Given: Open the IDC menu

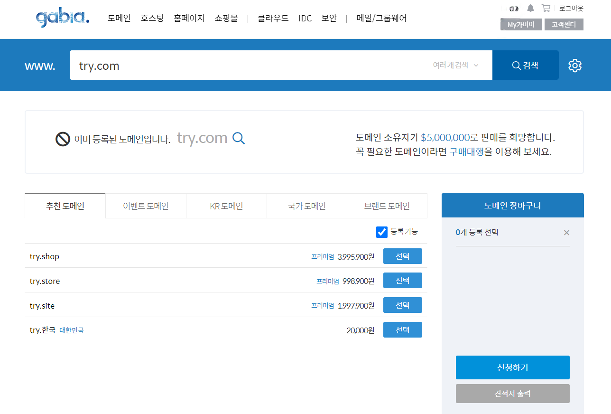Looking at the screenshot, I should coord(305,19).
